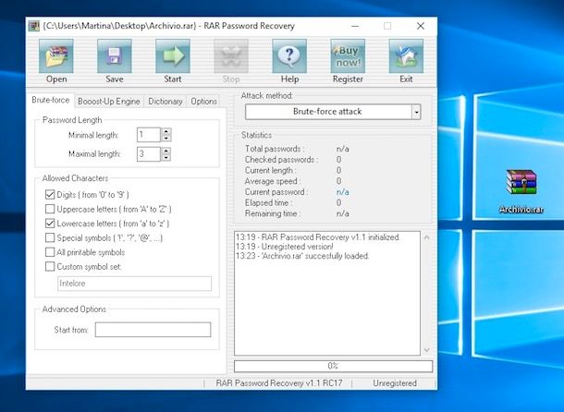Click the 'Total passwords' statistics label
564x412 pixels.
point(275,149)
